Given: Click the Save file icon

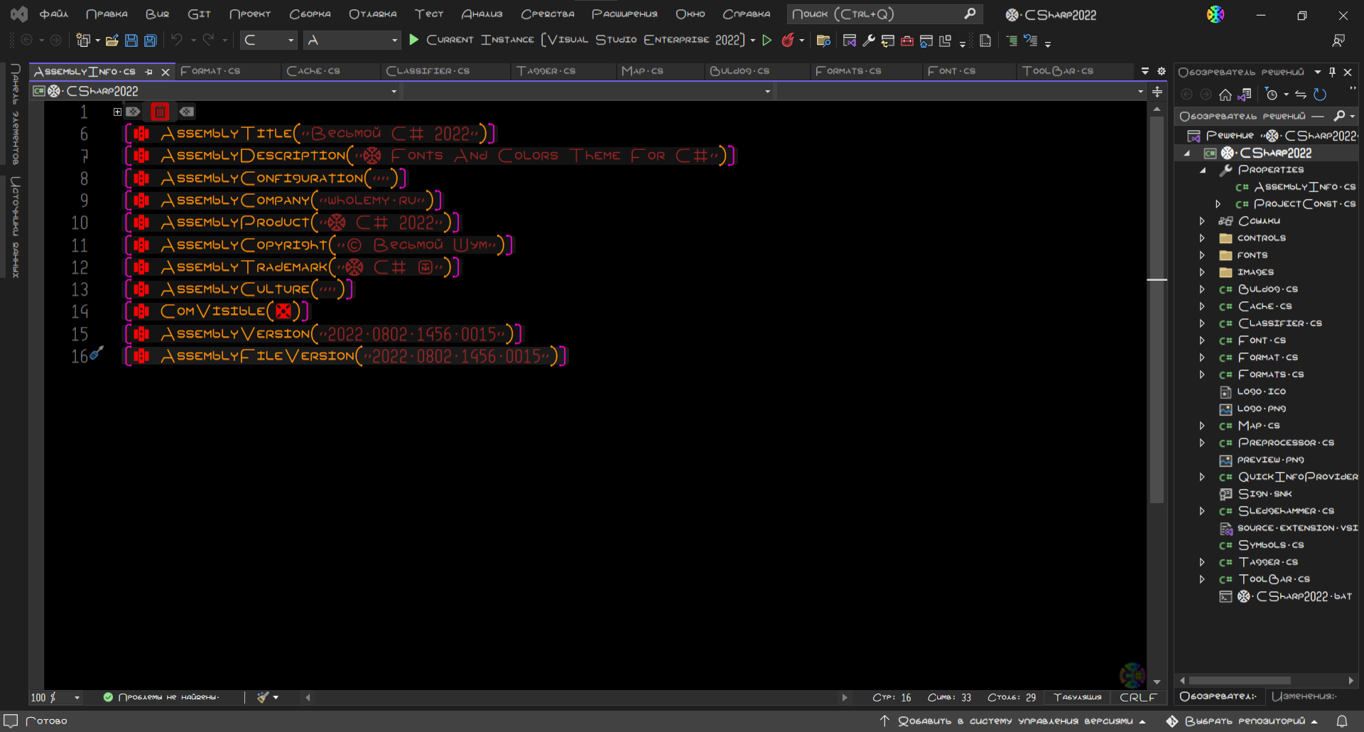Looking at the screenshot, I should (131, 41).
